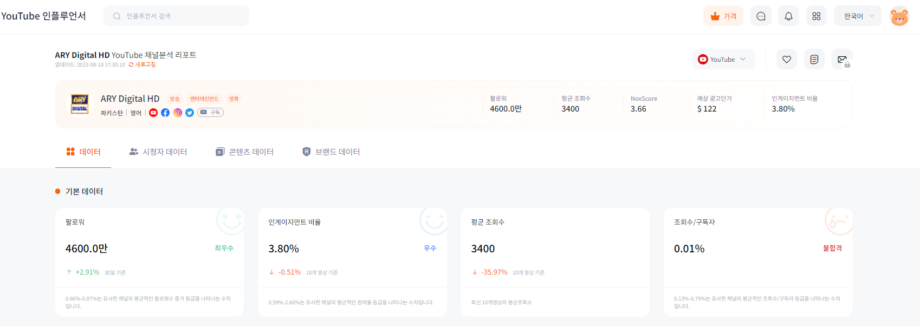Open the channel's Facebook icon link

165,113
